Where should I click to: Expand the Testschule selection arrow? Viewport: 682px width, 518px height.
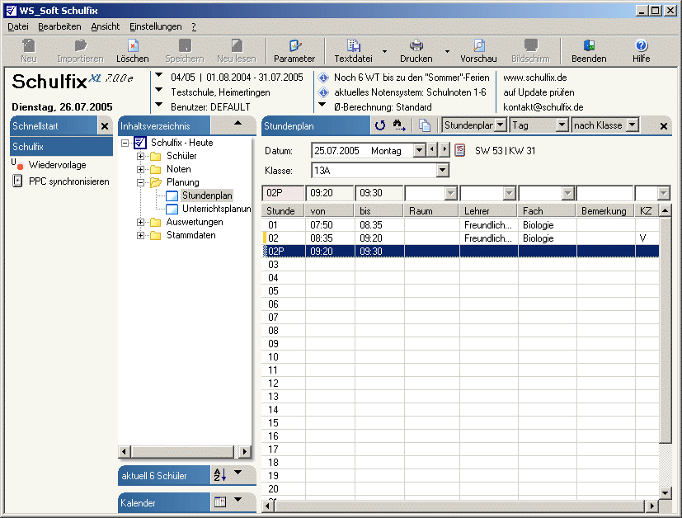pos(159,90)
